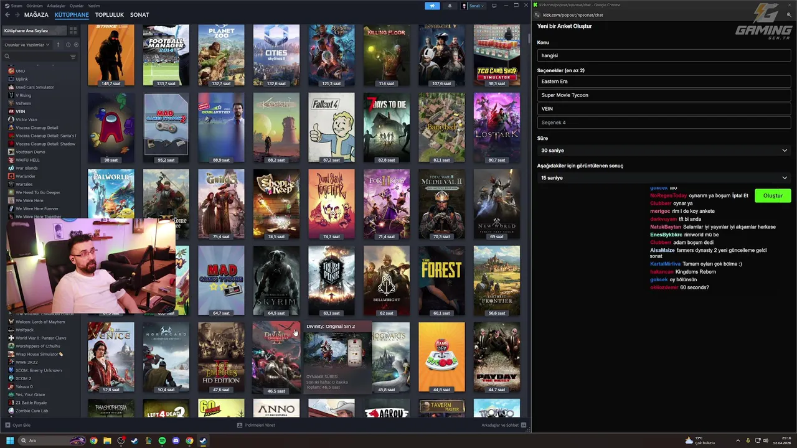Click the first Chrome taskbar icon
797x448 pixels.
[93, 441]
